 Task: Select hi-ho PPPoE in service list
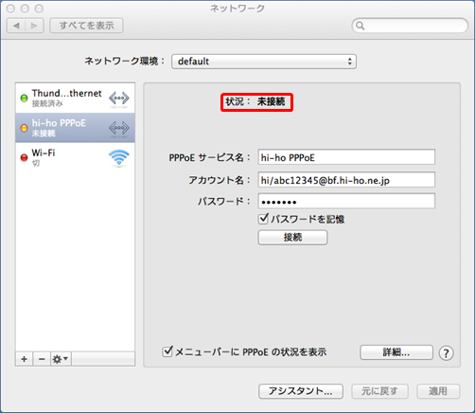click(x=75, y=128)
